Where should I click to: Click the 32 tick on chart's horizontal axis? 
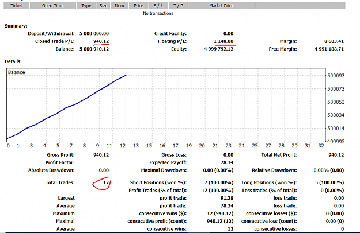tap(321, 146)
